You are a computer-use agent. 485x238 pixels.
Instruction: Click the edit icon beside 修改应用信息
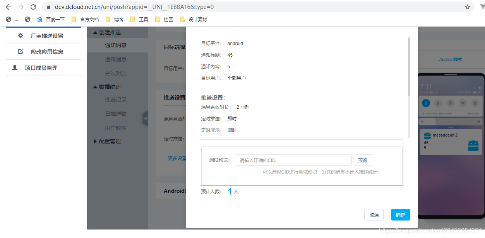click(x=21, y=51)
